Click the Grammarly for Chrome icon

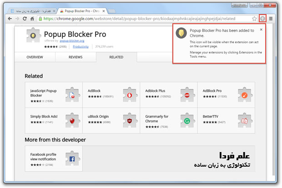pos(186,121)
